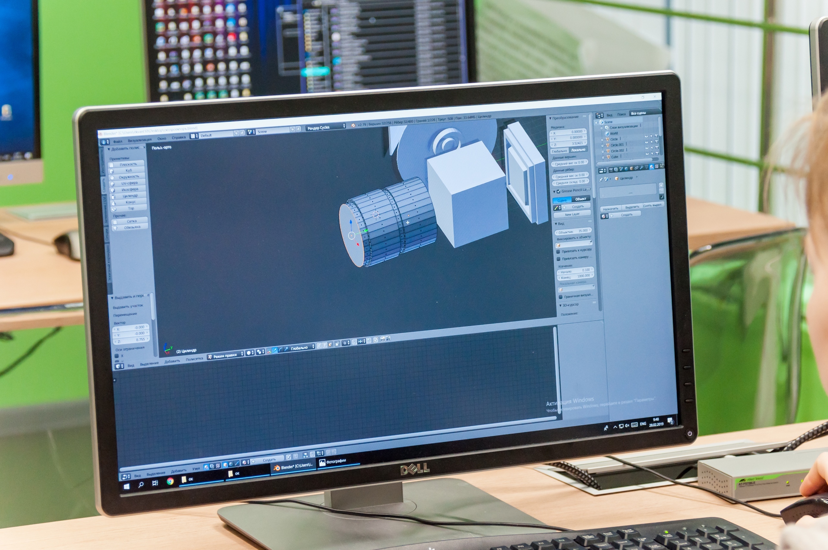This screenshot has height=550, width=828.
Task: Hide Circle.001 via its eye icon
Action: tap(647, 142)
